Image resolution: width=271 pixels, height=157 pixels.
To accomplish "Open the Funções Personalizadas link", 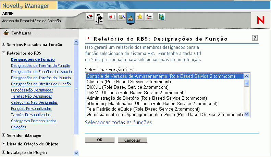I will [31, 109].
